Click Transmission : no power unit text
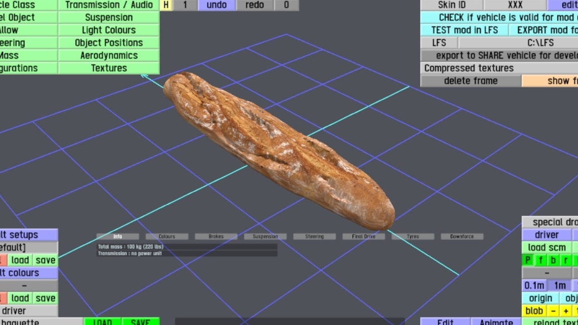 [130, 254]
